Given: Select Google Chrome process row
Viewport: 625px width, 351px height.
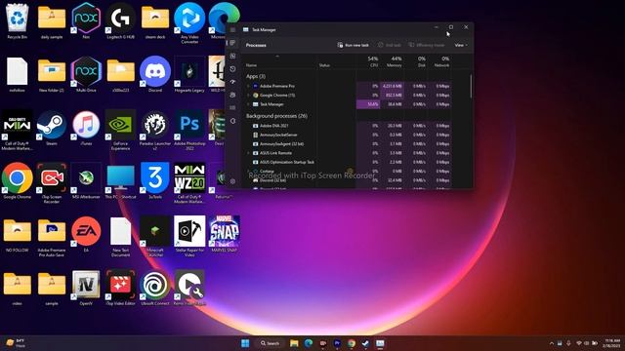Looking at the screenshot, I should click(x=348, y=96).
